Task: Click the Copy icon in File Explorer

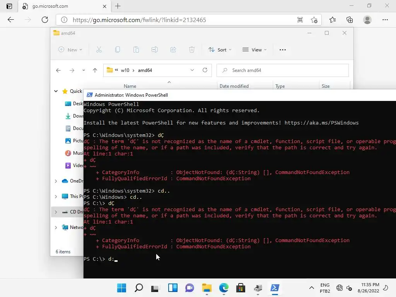Action: pyautogui.click(x=118, y=50)
